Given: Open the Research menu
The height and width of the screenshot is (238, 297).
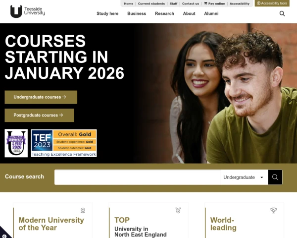Looking at the screenshot, I should coord(164,14).
